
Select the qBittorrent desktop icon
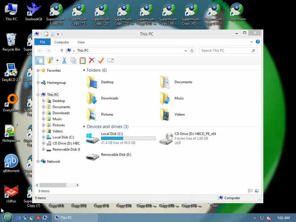[11, 164]
